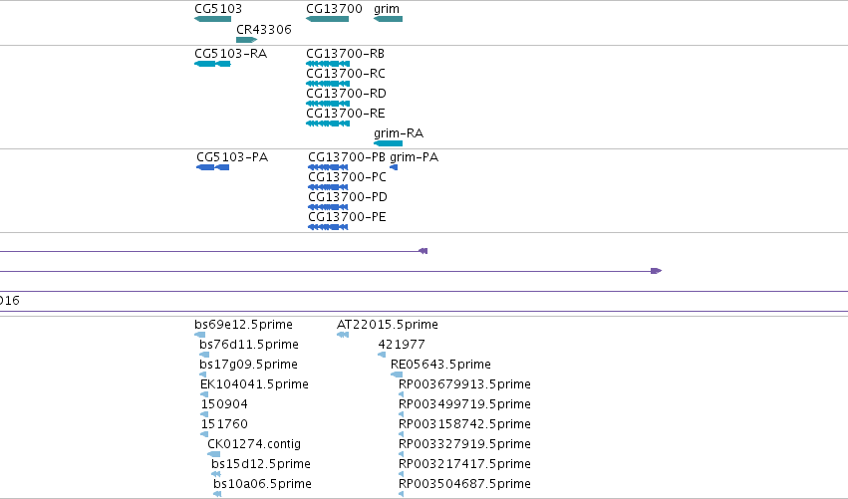Click the grim gene arrow glyph
This screenshot has height=499, width=848.
coord(388,19)
